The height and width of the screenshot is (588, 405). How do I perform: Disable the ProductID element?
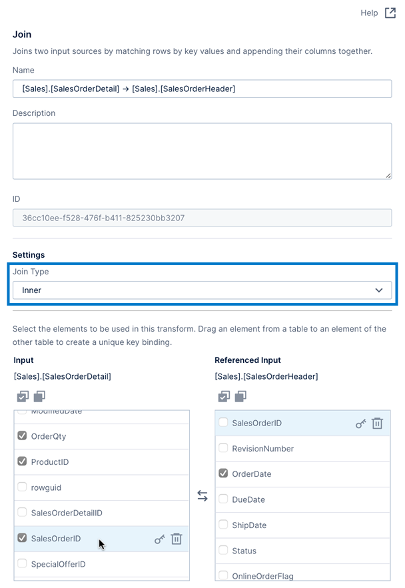(22, 461)
